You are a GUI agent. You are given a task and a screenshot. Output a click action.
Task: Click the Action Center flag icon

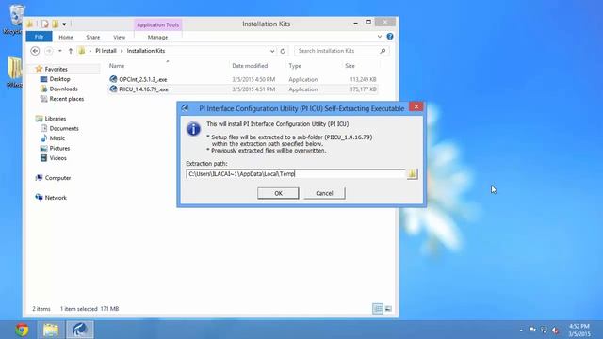pyautogui.click(x=532, y=330)
